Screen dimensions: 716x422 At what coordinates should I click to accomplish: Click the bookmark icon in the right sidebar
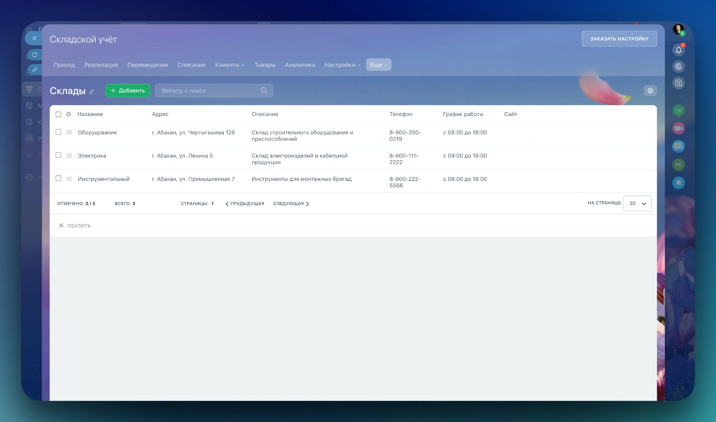click(x=678, y=183)
